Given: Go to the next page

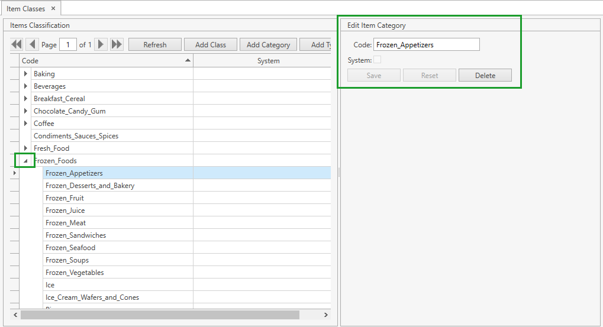Looking at the screenshot, I should click(101, 44).
